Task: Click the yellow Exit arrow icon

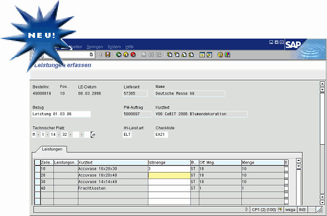Action: click(x=126, y=55)
